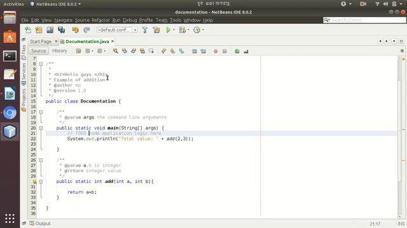This screenshot has height=228, width=407.
Task: Toggle Bookmark on current line
Action: tap(181, 51)
